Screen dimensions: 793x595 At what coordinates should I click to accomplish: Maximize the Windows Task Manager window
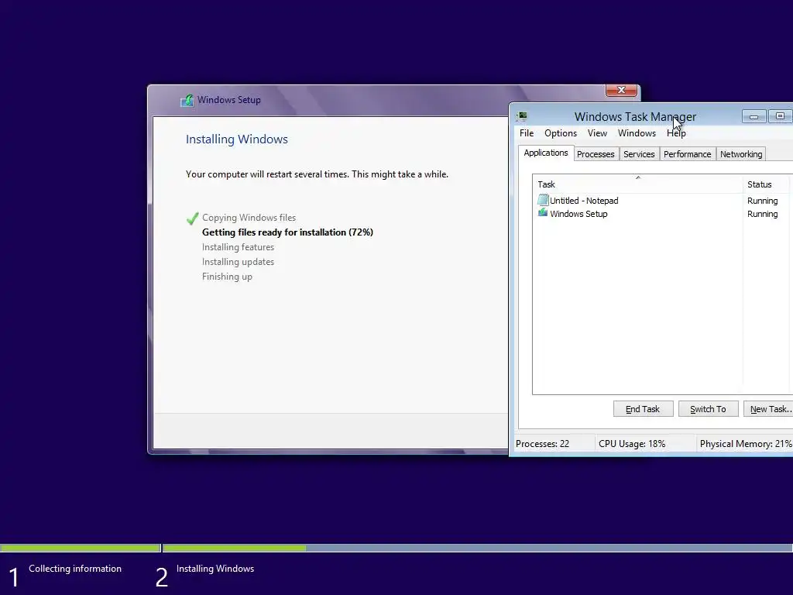point(780,116)
